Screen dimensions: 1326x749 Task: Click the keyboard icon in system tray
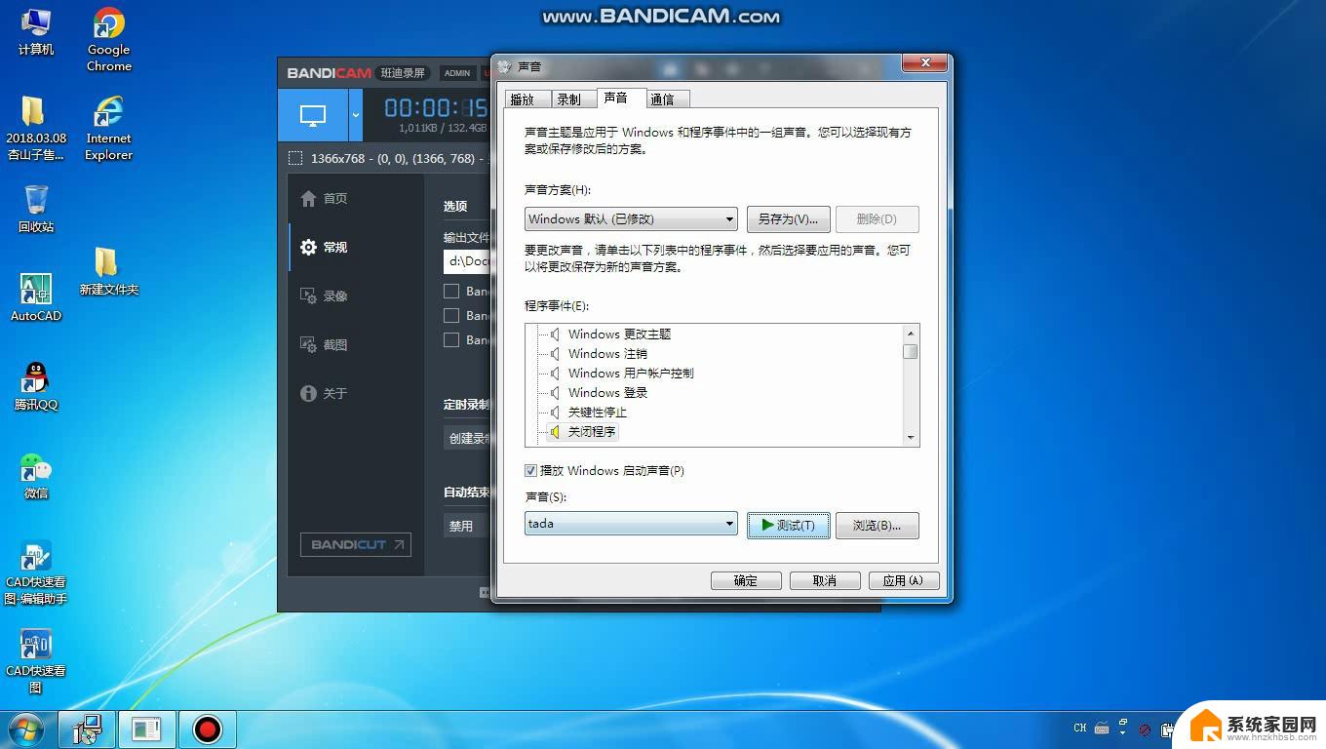(1102, 729)
